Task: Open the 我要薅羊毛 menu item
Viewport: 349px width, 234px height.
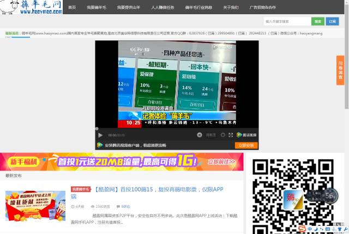Action: (97, 7)
